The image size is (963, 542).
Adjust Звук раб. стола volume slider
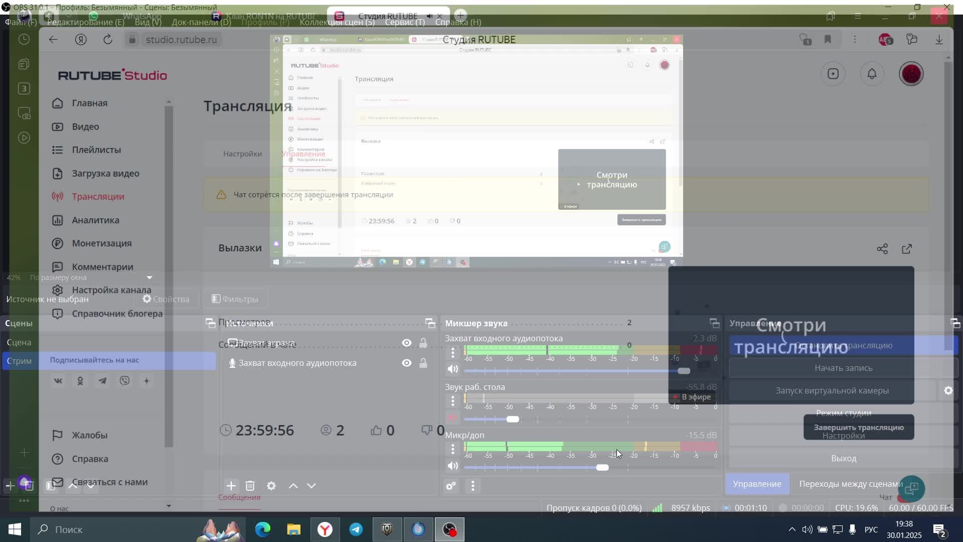click(x=513, y=419)
